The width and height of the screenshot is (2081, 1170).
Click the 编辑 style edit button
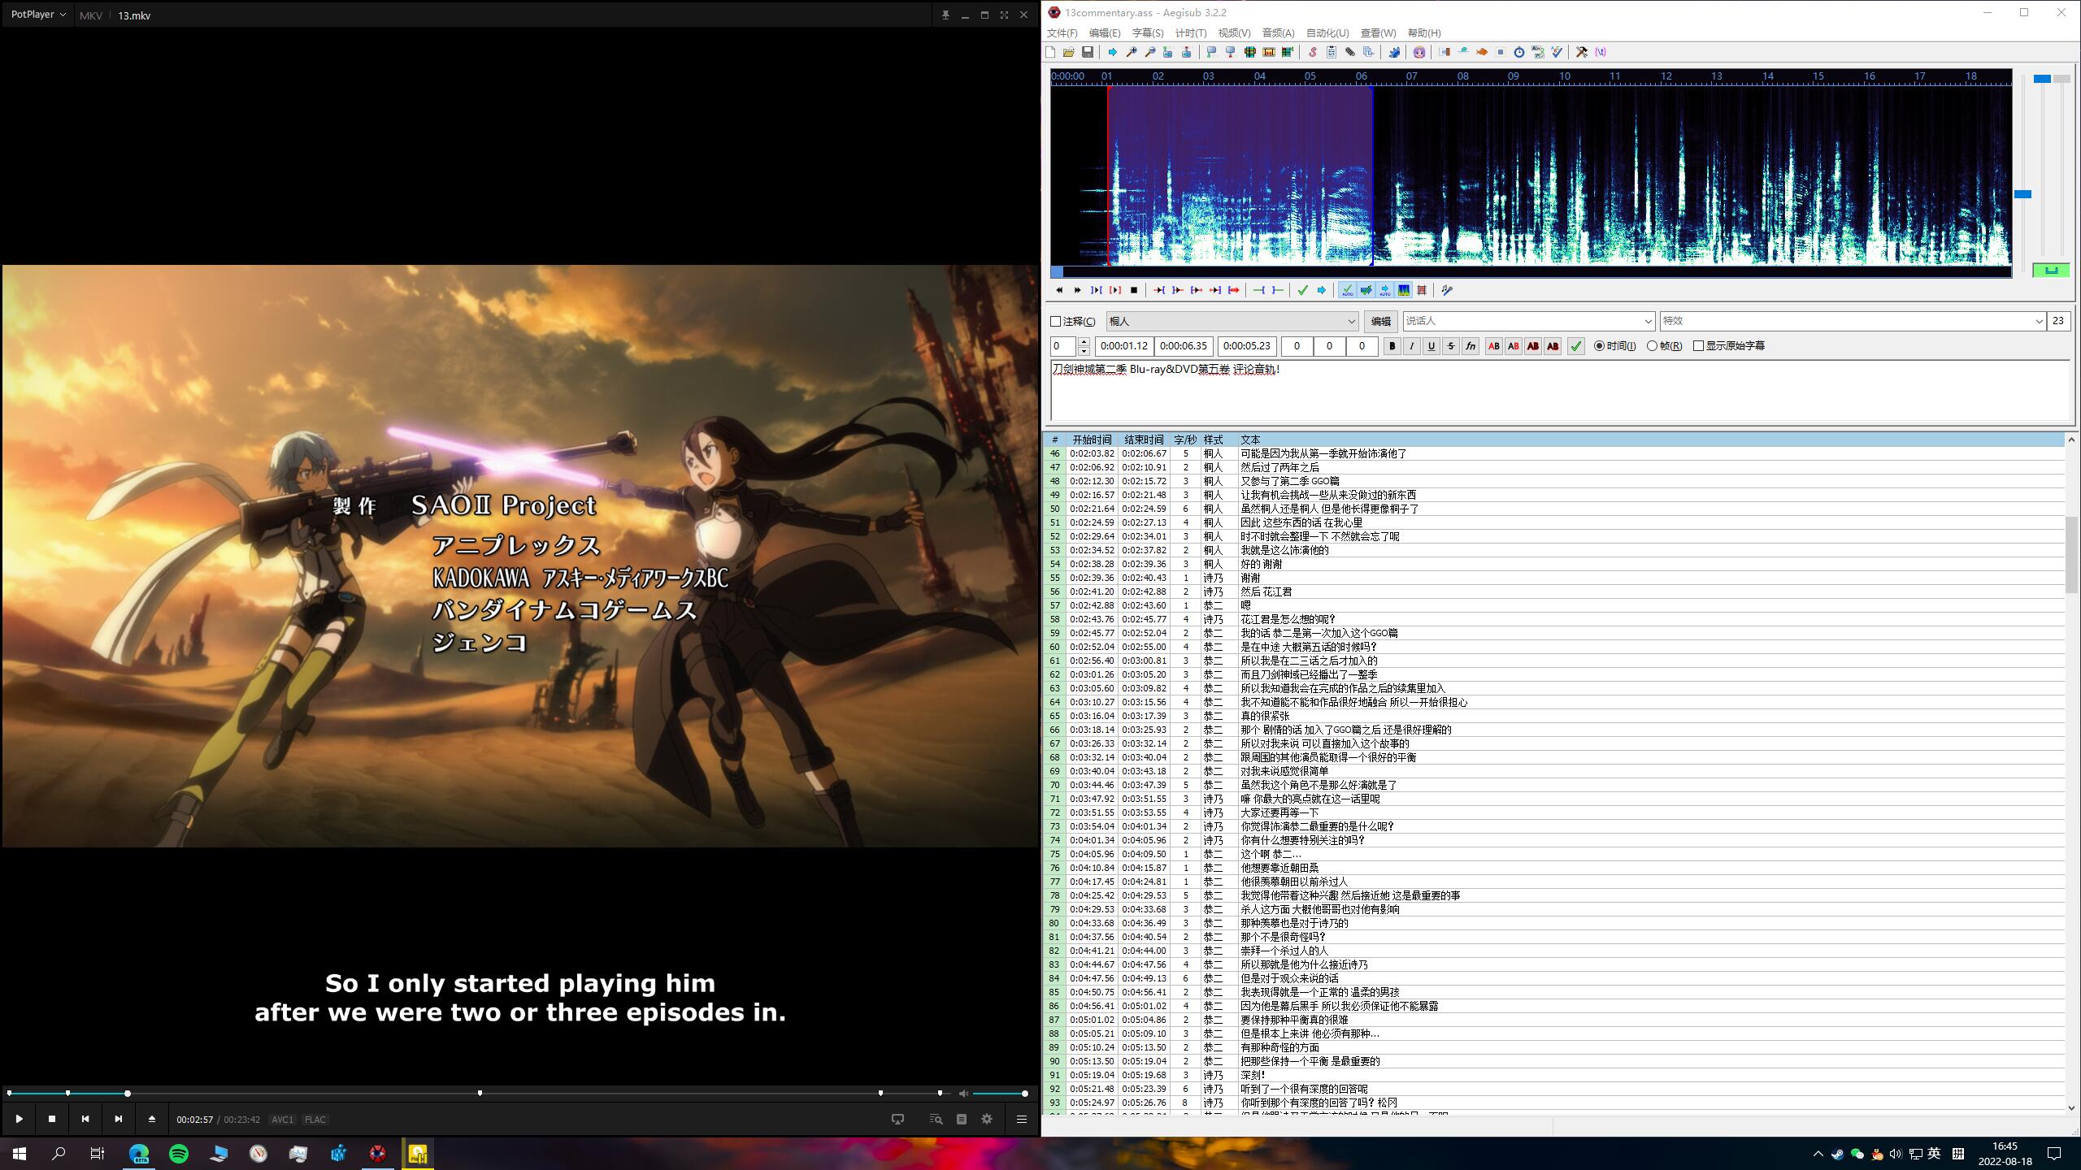[1380, 322]
